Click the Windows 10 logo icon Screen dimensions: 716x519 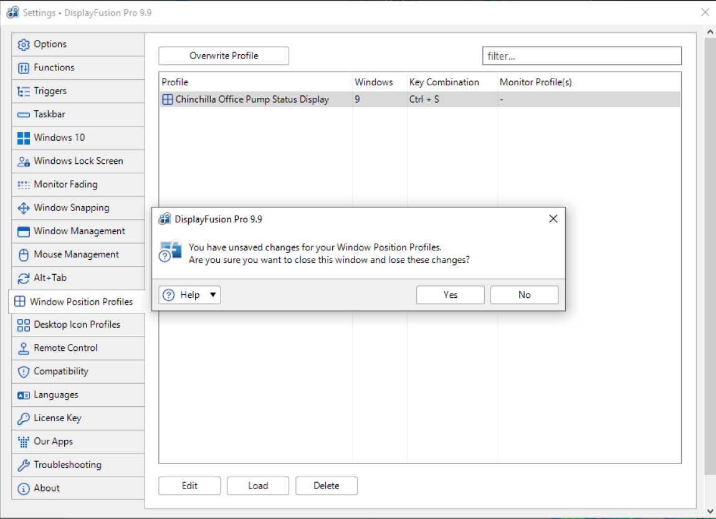tap(24, 138)
